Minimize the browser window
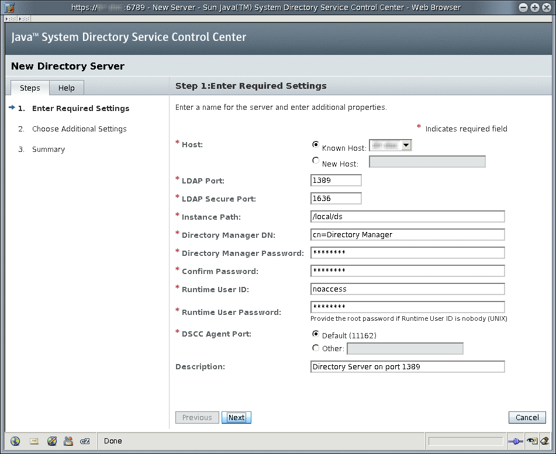 523,8
